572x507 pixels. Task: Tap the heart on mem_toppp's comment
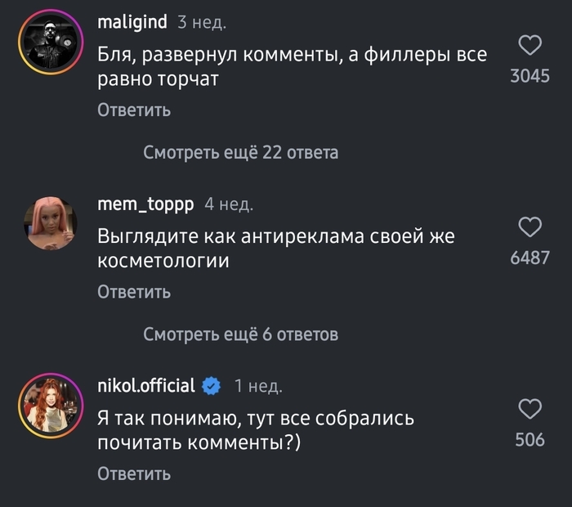[530, 227]
